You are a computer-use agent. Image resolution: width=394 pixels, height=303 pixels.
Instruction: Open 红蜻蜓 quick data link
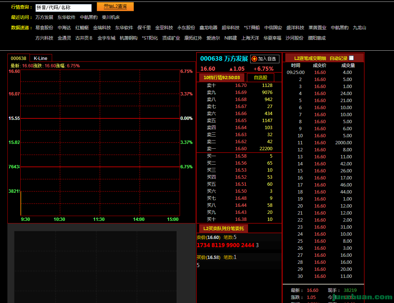tap(82, 28)
